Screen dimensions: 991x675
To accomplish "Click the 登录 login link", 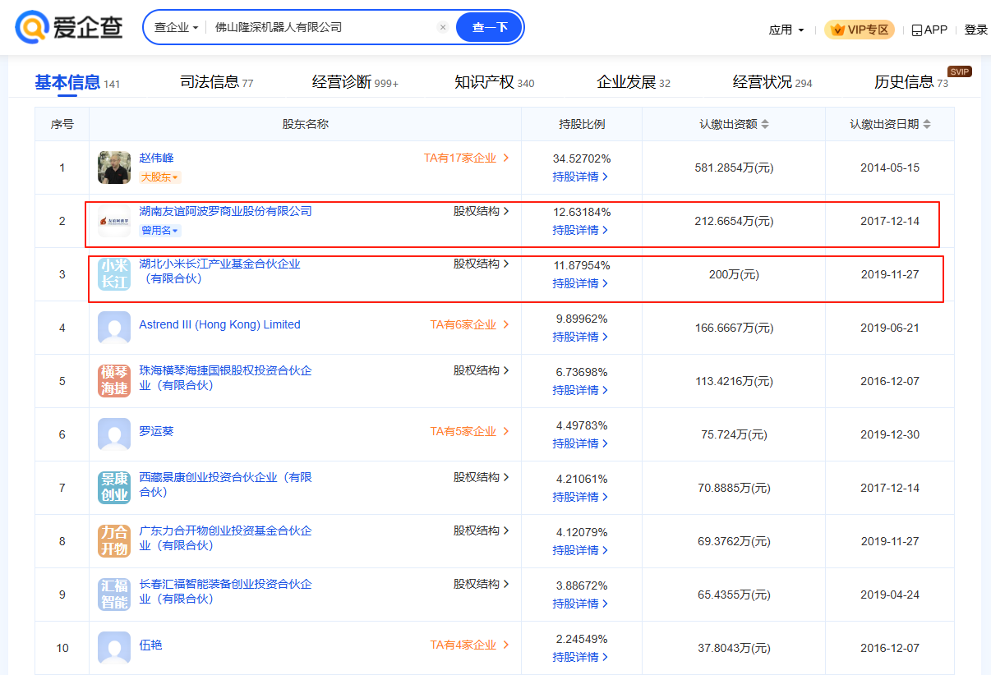I will coord(976,30).
